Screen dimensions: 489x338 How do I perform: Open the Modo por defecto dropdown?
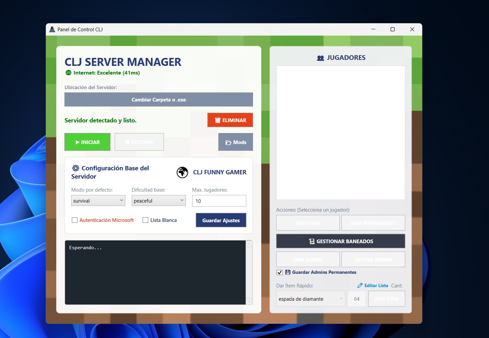tap(98, 201)
